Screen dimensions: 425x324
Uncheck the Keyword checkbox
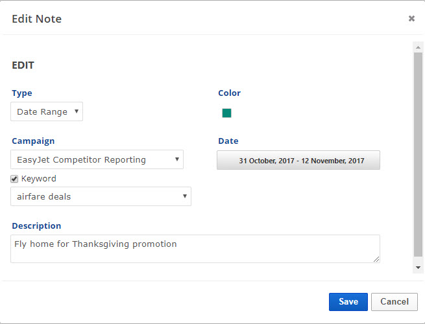[x=14, y=179]
